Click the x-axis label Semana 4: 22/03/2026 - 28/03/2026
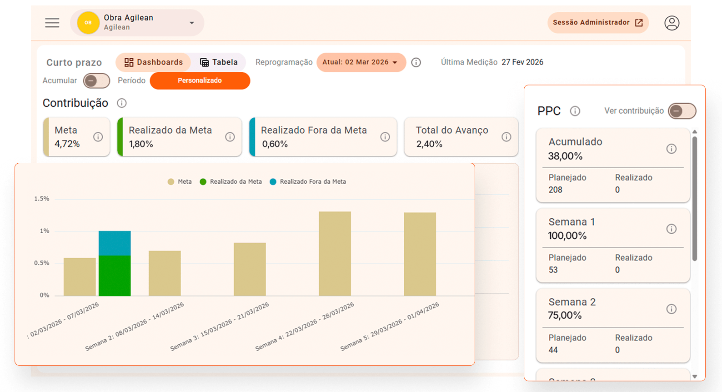Viewport: 722px width, 392px height. (x=305, y=327)
